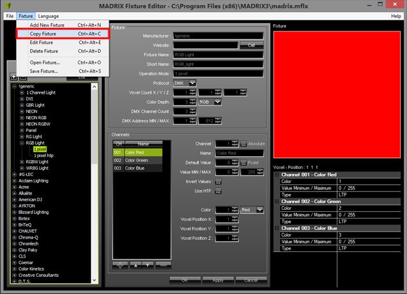Click the Fixture Name field showing RGB Light
The image size is (407, 294).
[x=218, y=55]
